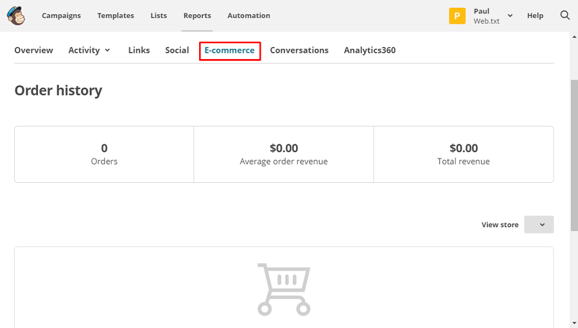Viewport: 578px width, 328px height.
Task: Open the Campaigns menu
Action: coord(61,15)
